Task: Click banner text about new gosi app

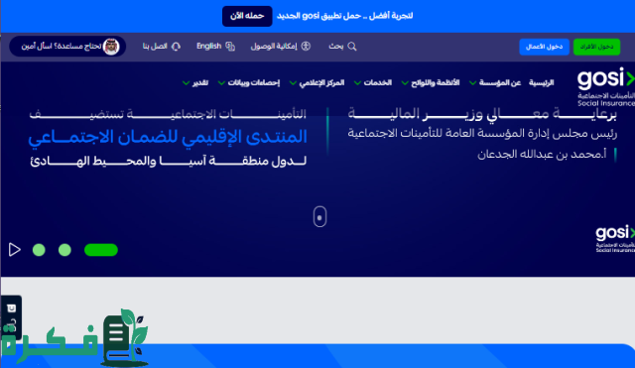Action: coord(344,16)
